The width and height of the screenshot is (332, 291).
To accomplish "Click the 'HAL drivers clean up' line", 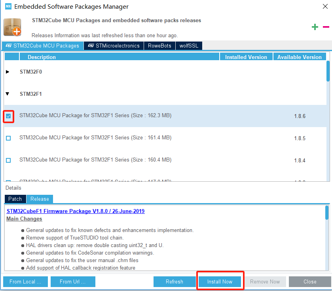I will coord(95,245).
